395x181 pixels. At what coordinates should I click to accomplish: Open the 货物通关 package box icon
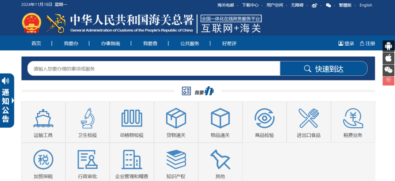click(x=176, y=118)
